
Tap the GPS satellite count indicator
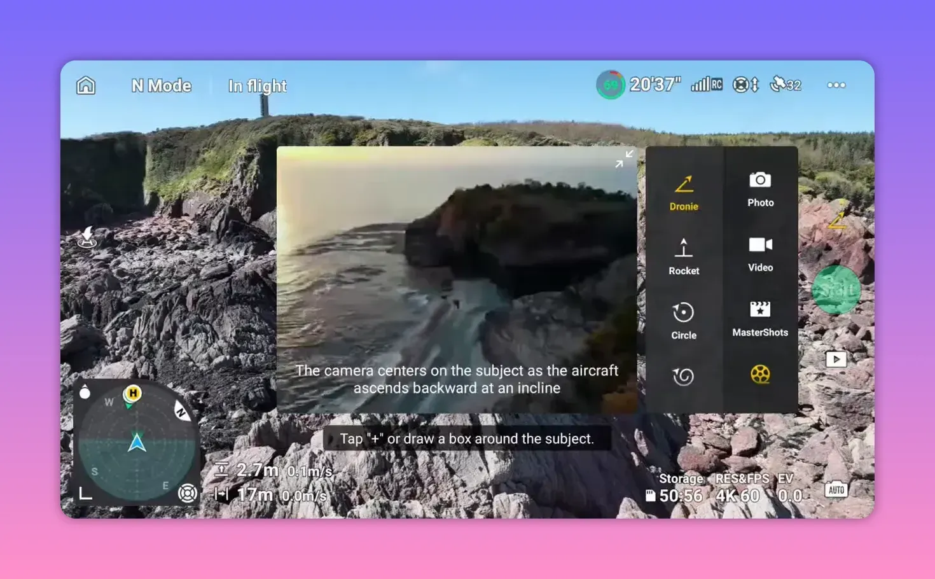point(786,85)
